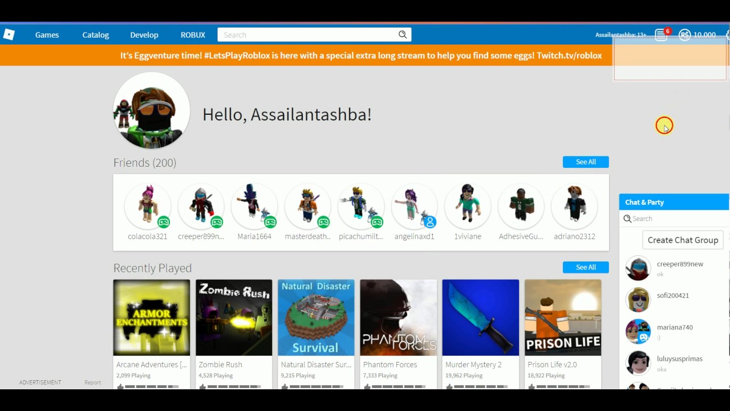
Task: Click the 'Phantom Forces' game title
Action: coord(390,364)
